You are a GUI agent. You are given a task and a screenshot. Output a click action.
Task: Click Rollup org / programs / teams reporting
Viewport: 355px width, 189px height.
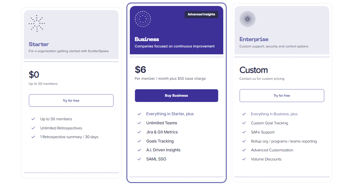click(x=284, y=141)
